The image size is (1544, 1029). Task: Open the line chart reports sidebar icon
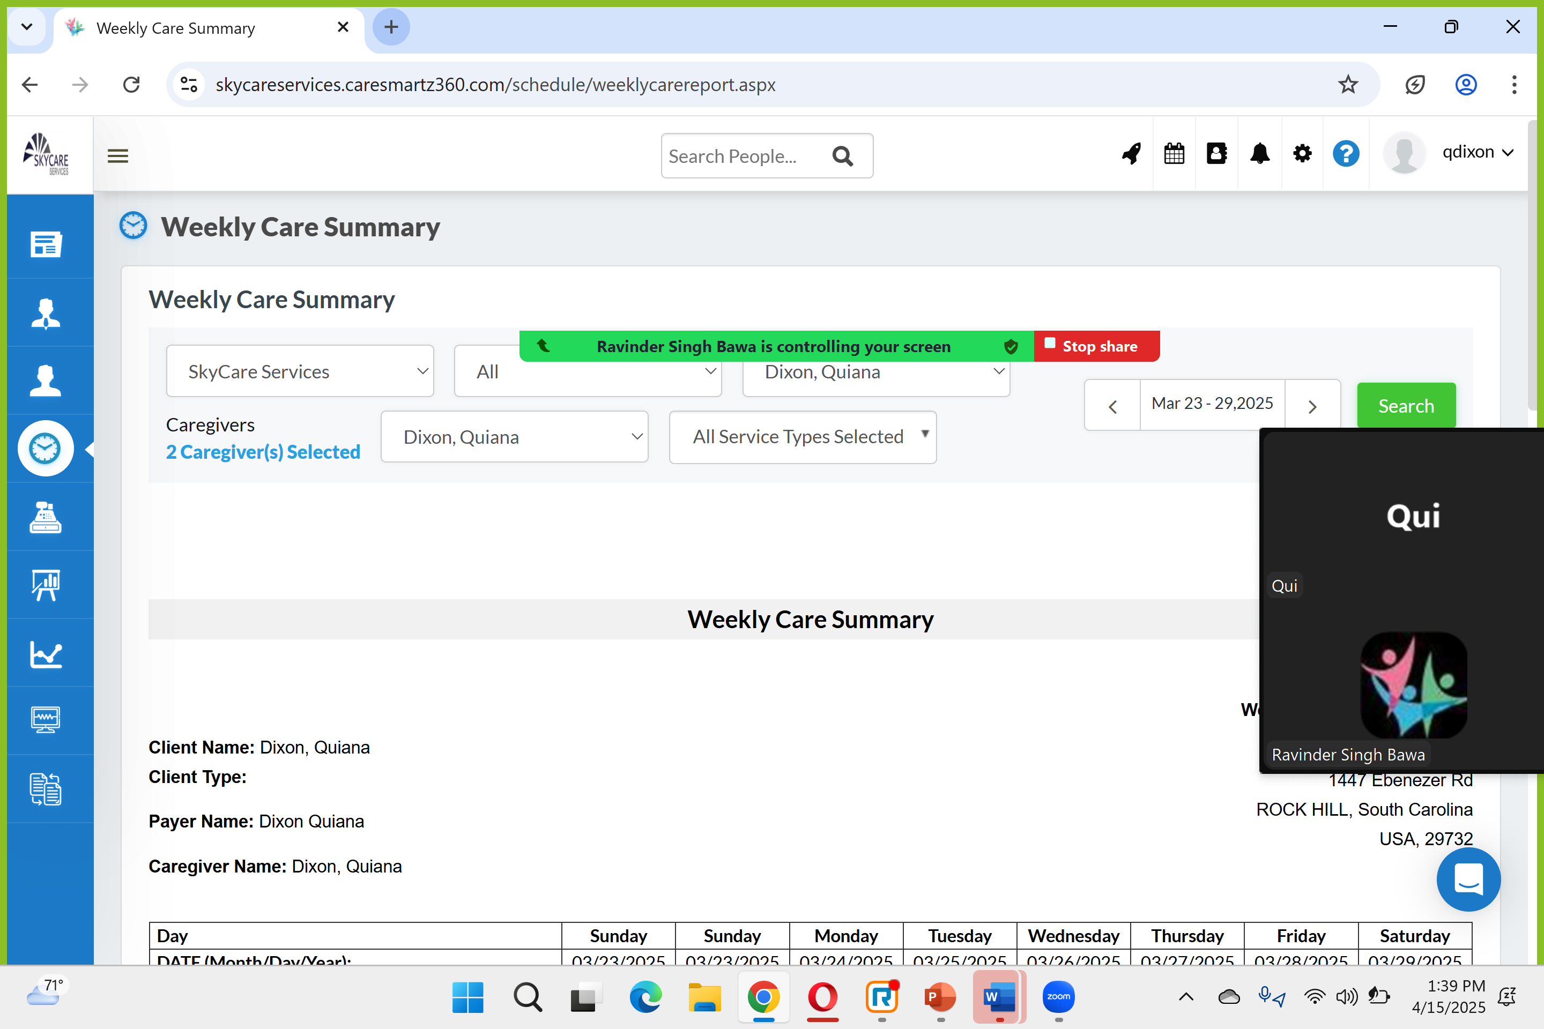pos(45,654)
